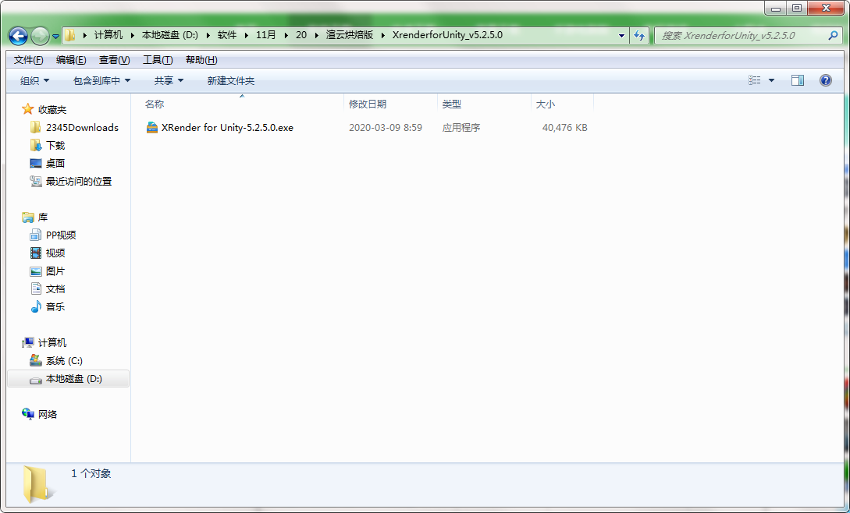The image size is (850, 513).
Task: Go back with the Back arrow button
Action: pyautogui.click(x=19, y=36)
